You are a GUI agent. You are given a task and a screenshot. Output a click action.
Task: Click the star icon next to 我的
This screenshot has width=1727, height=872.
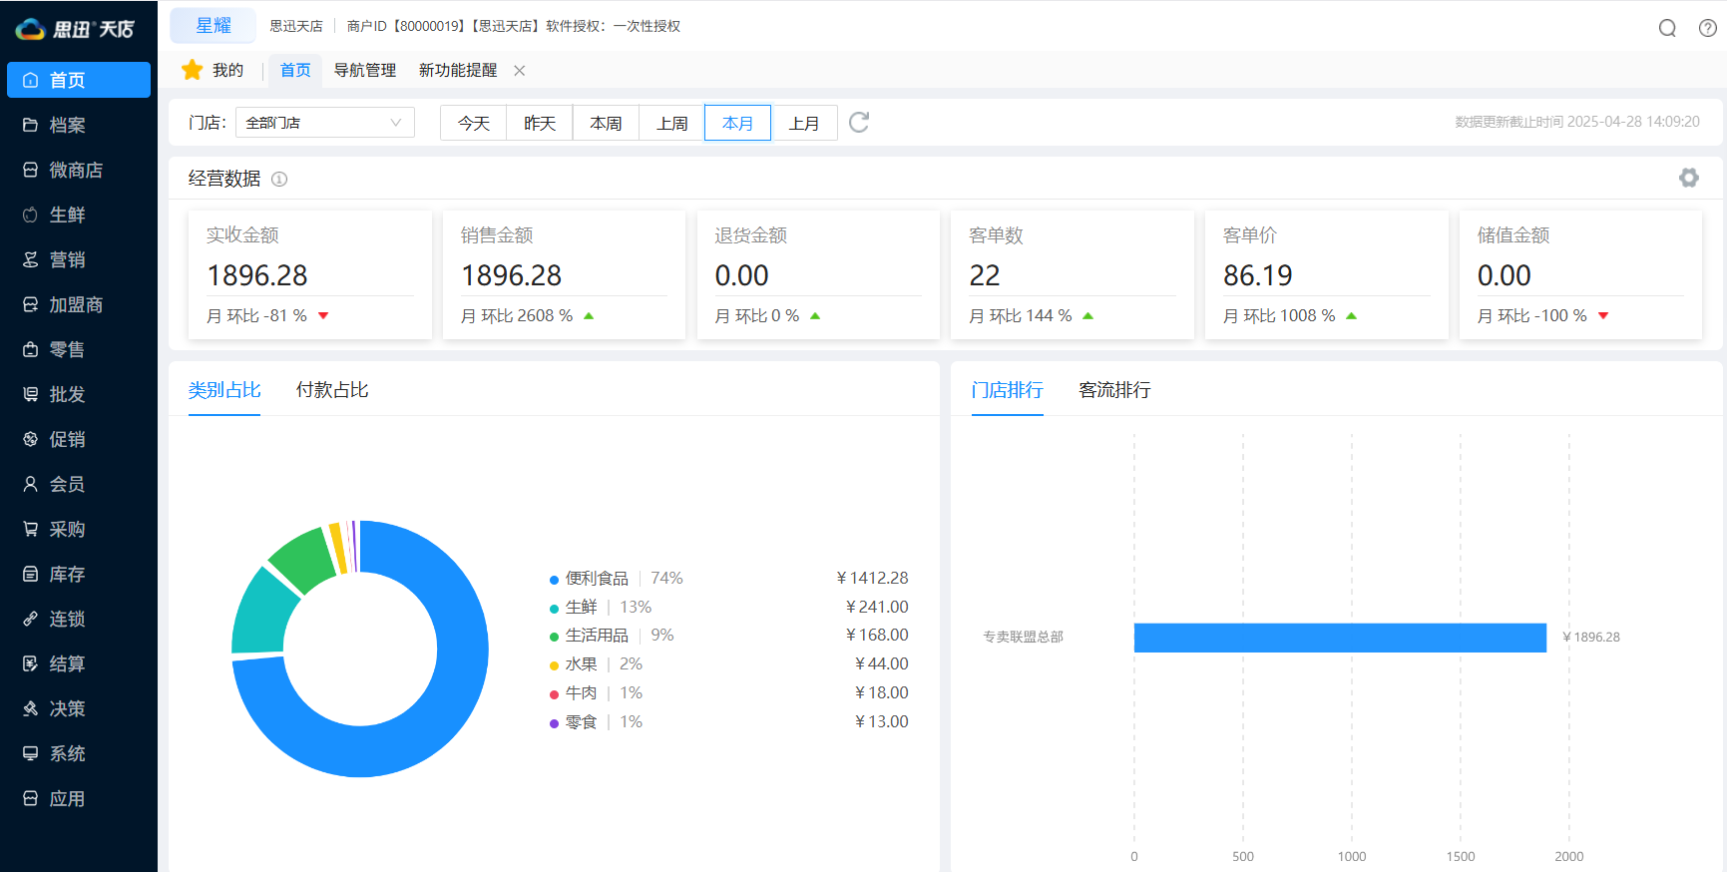click(x=192, y=70)
